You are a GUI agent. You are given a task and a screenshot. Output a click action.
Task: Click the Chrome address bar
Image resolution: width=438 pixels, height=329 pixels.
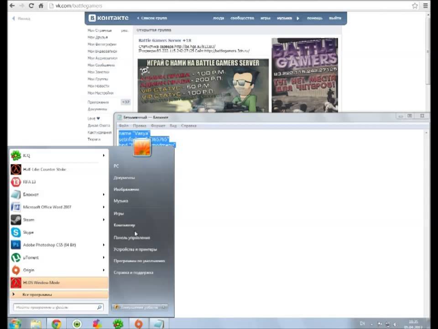pyautogui.click(x=229, y=5)
